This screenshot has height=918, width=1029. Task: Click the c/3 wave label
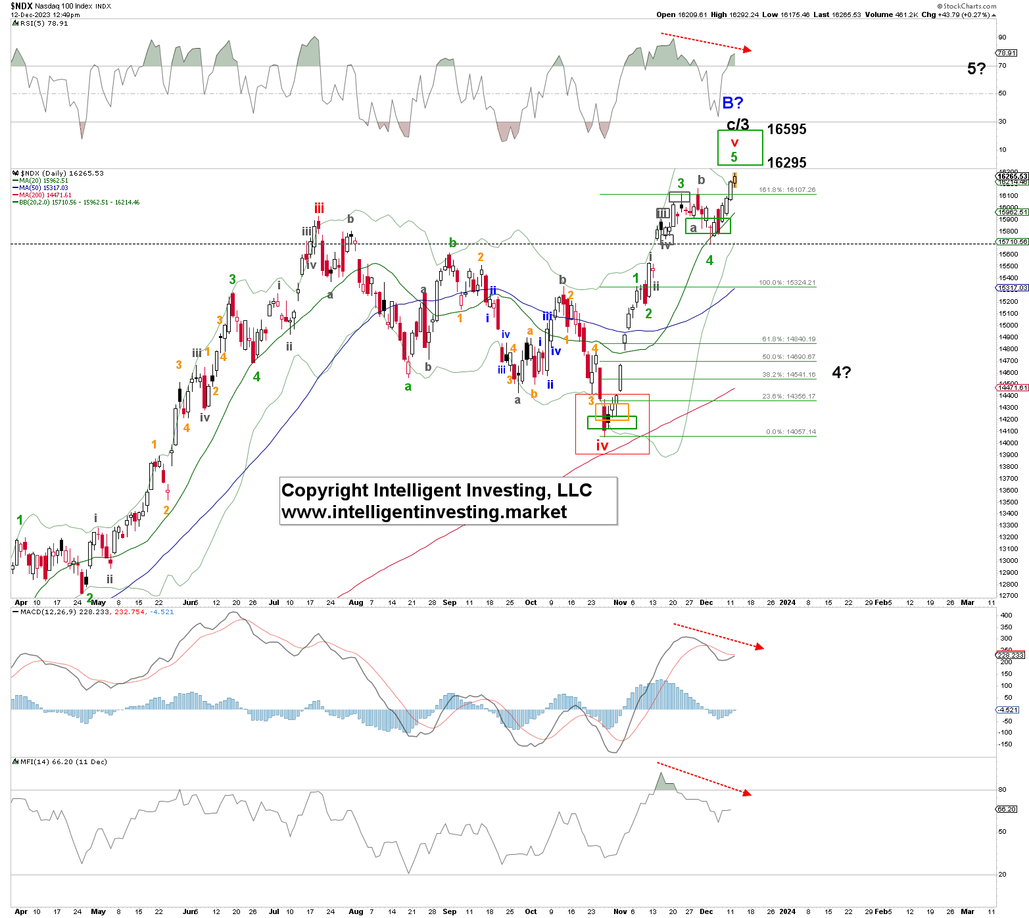738,124
